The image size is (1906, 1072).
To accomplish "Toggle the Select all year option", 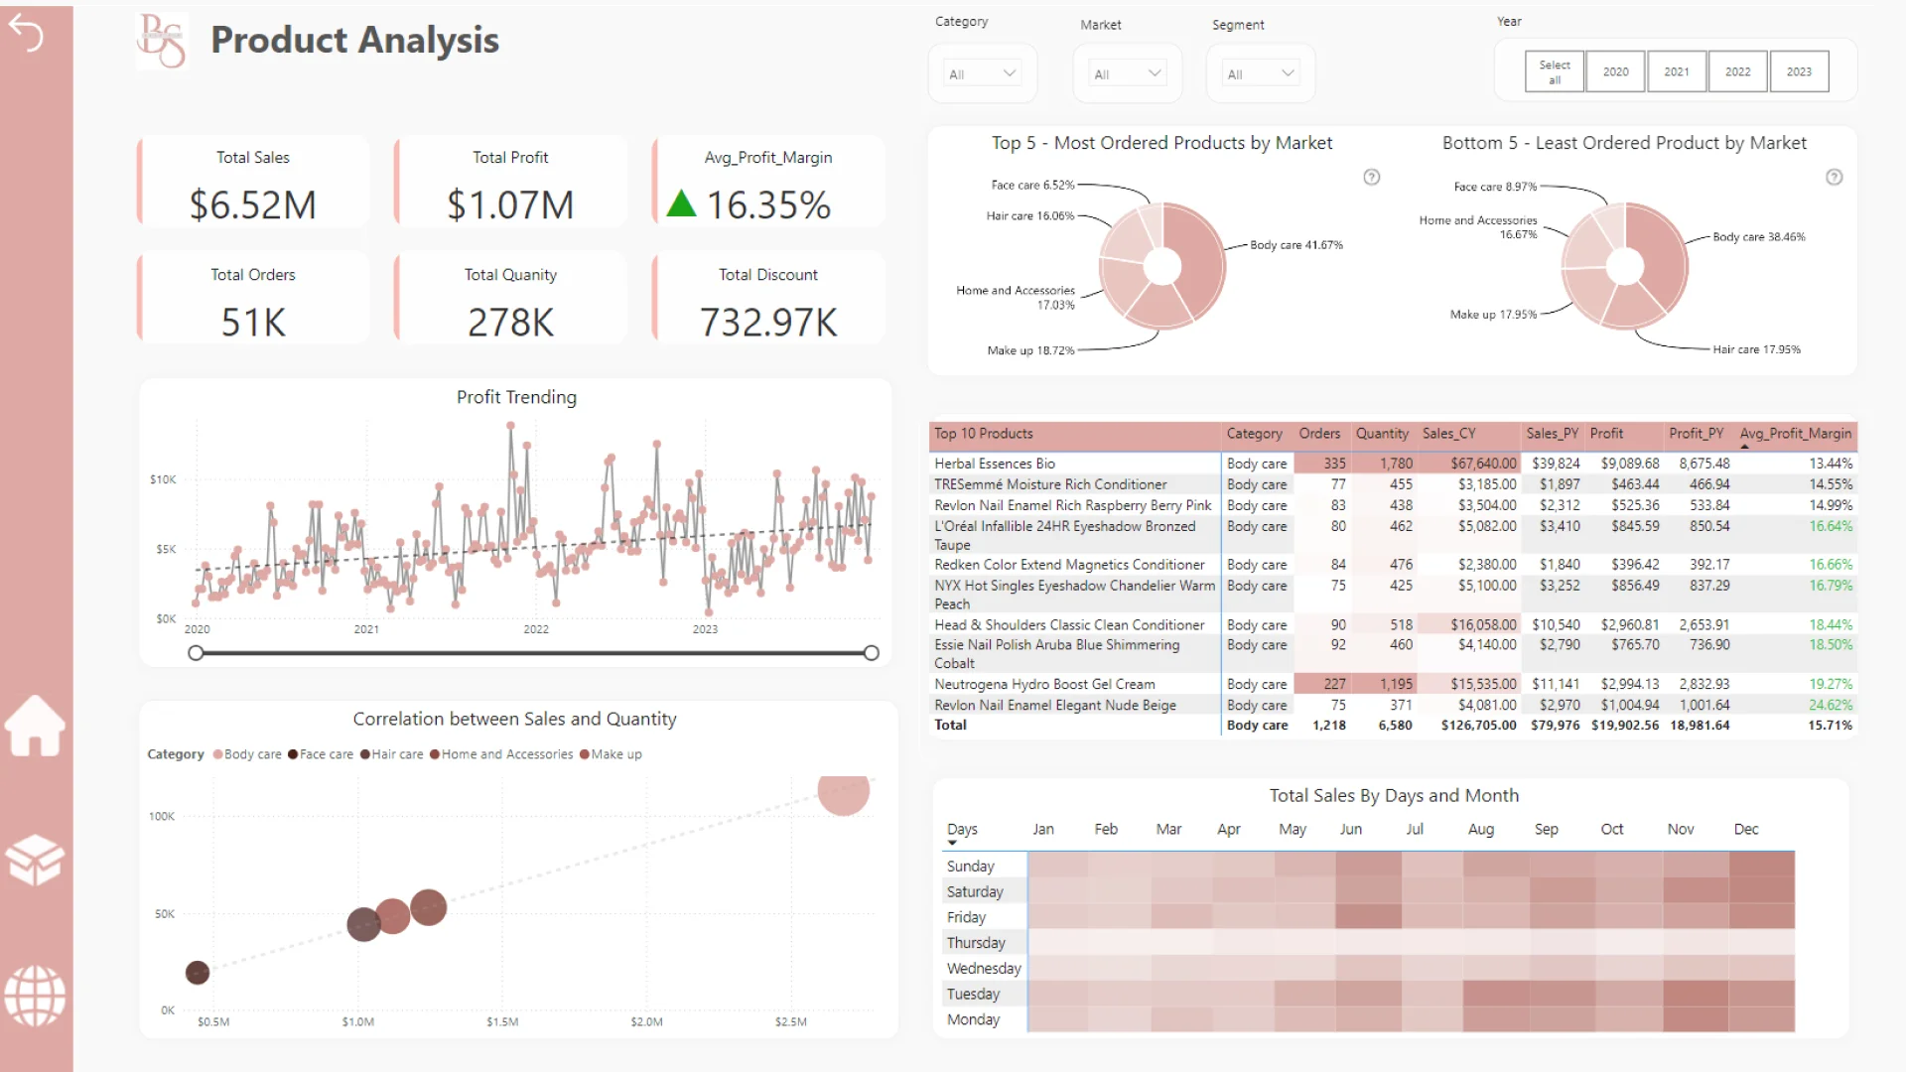I will coord(1555,71).
